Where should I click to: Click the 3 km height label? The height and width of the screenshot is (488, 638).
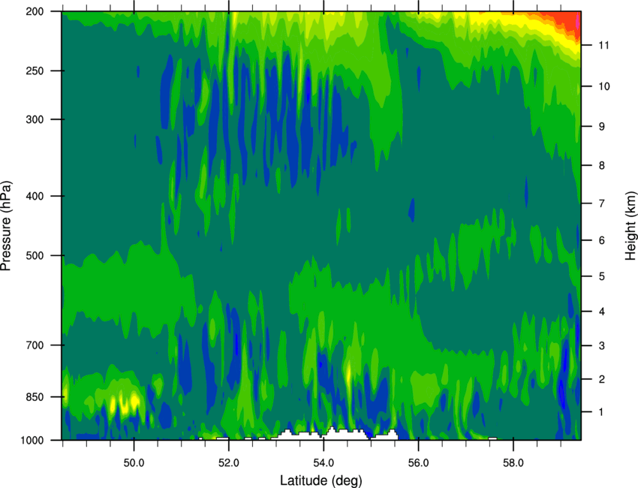tap(602, 346)
